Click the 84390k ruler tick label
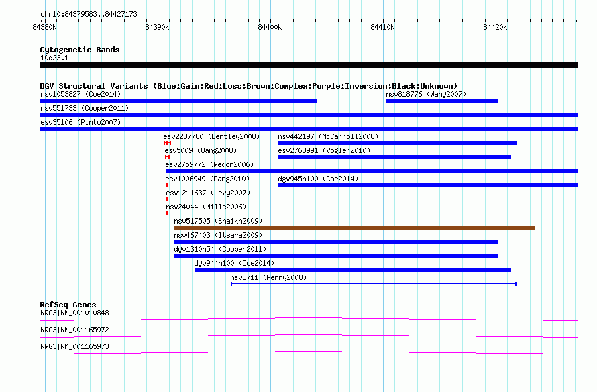Viewport: 597px width, 392px height. 157,27
